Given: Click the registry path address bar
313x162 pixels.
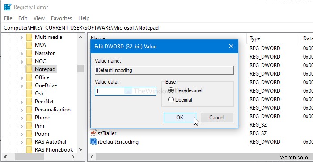Looking at the screenshot, I should click(156, 28).
